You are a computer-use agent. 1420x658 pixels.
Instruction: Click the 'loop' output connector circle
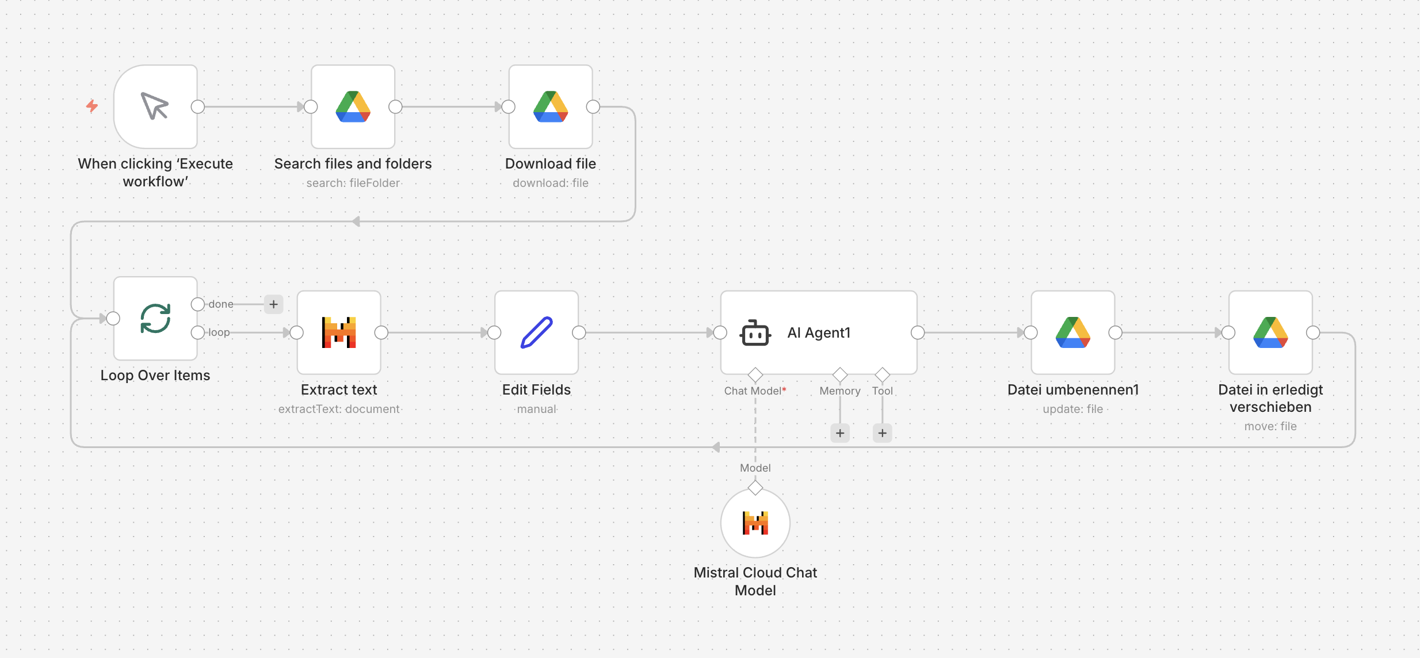coord(197,332)
